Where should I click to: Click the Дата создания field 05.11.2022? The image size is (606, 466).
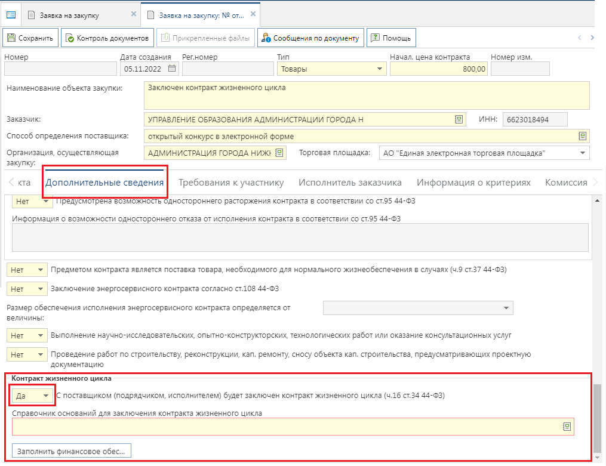[x=149, y=69]
